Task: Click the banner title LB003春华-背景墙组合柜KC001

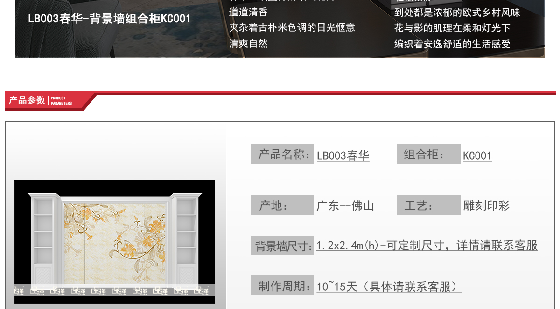Action: (x=109, y=19)
